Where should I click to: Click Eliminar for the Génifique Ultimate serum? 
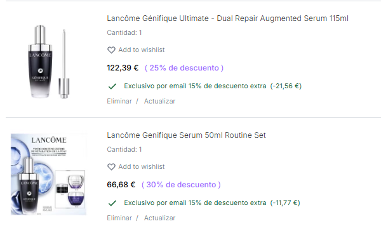119,101
